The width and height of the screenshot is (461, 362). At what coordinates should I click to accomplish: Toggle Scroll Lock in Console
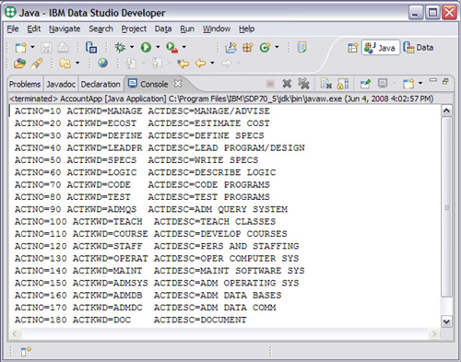pos(343,84)
